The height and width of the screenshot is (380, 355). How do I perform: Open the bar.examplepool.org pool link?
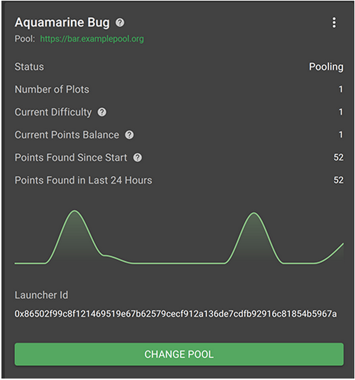coord(92,39)
